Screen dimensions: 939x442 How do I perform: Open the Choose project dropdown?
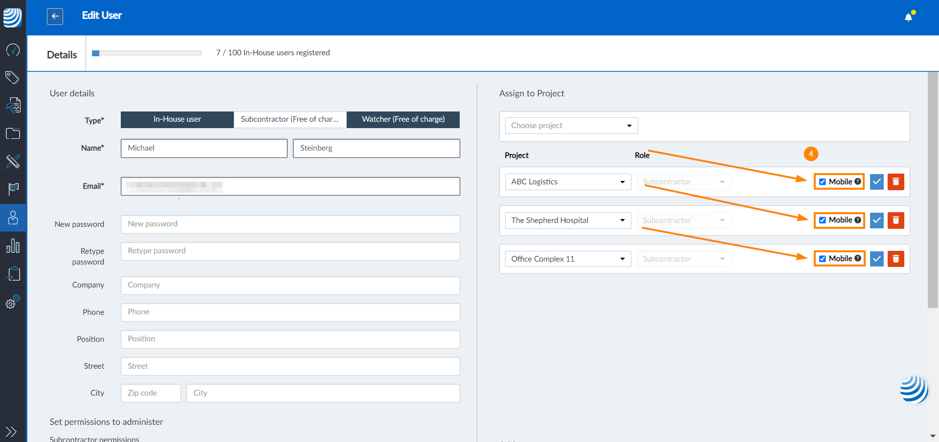click(571, 126)
